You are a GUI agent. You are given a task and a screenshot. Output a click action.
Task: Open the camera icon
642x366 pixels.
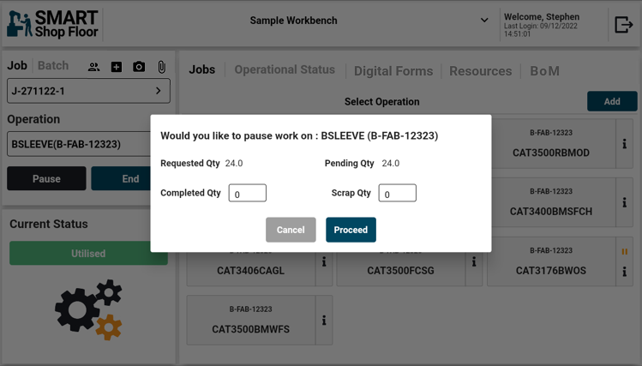click(x=139, y=67)
